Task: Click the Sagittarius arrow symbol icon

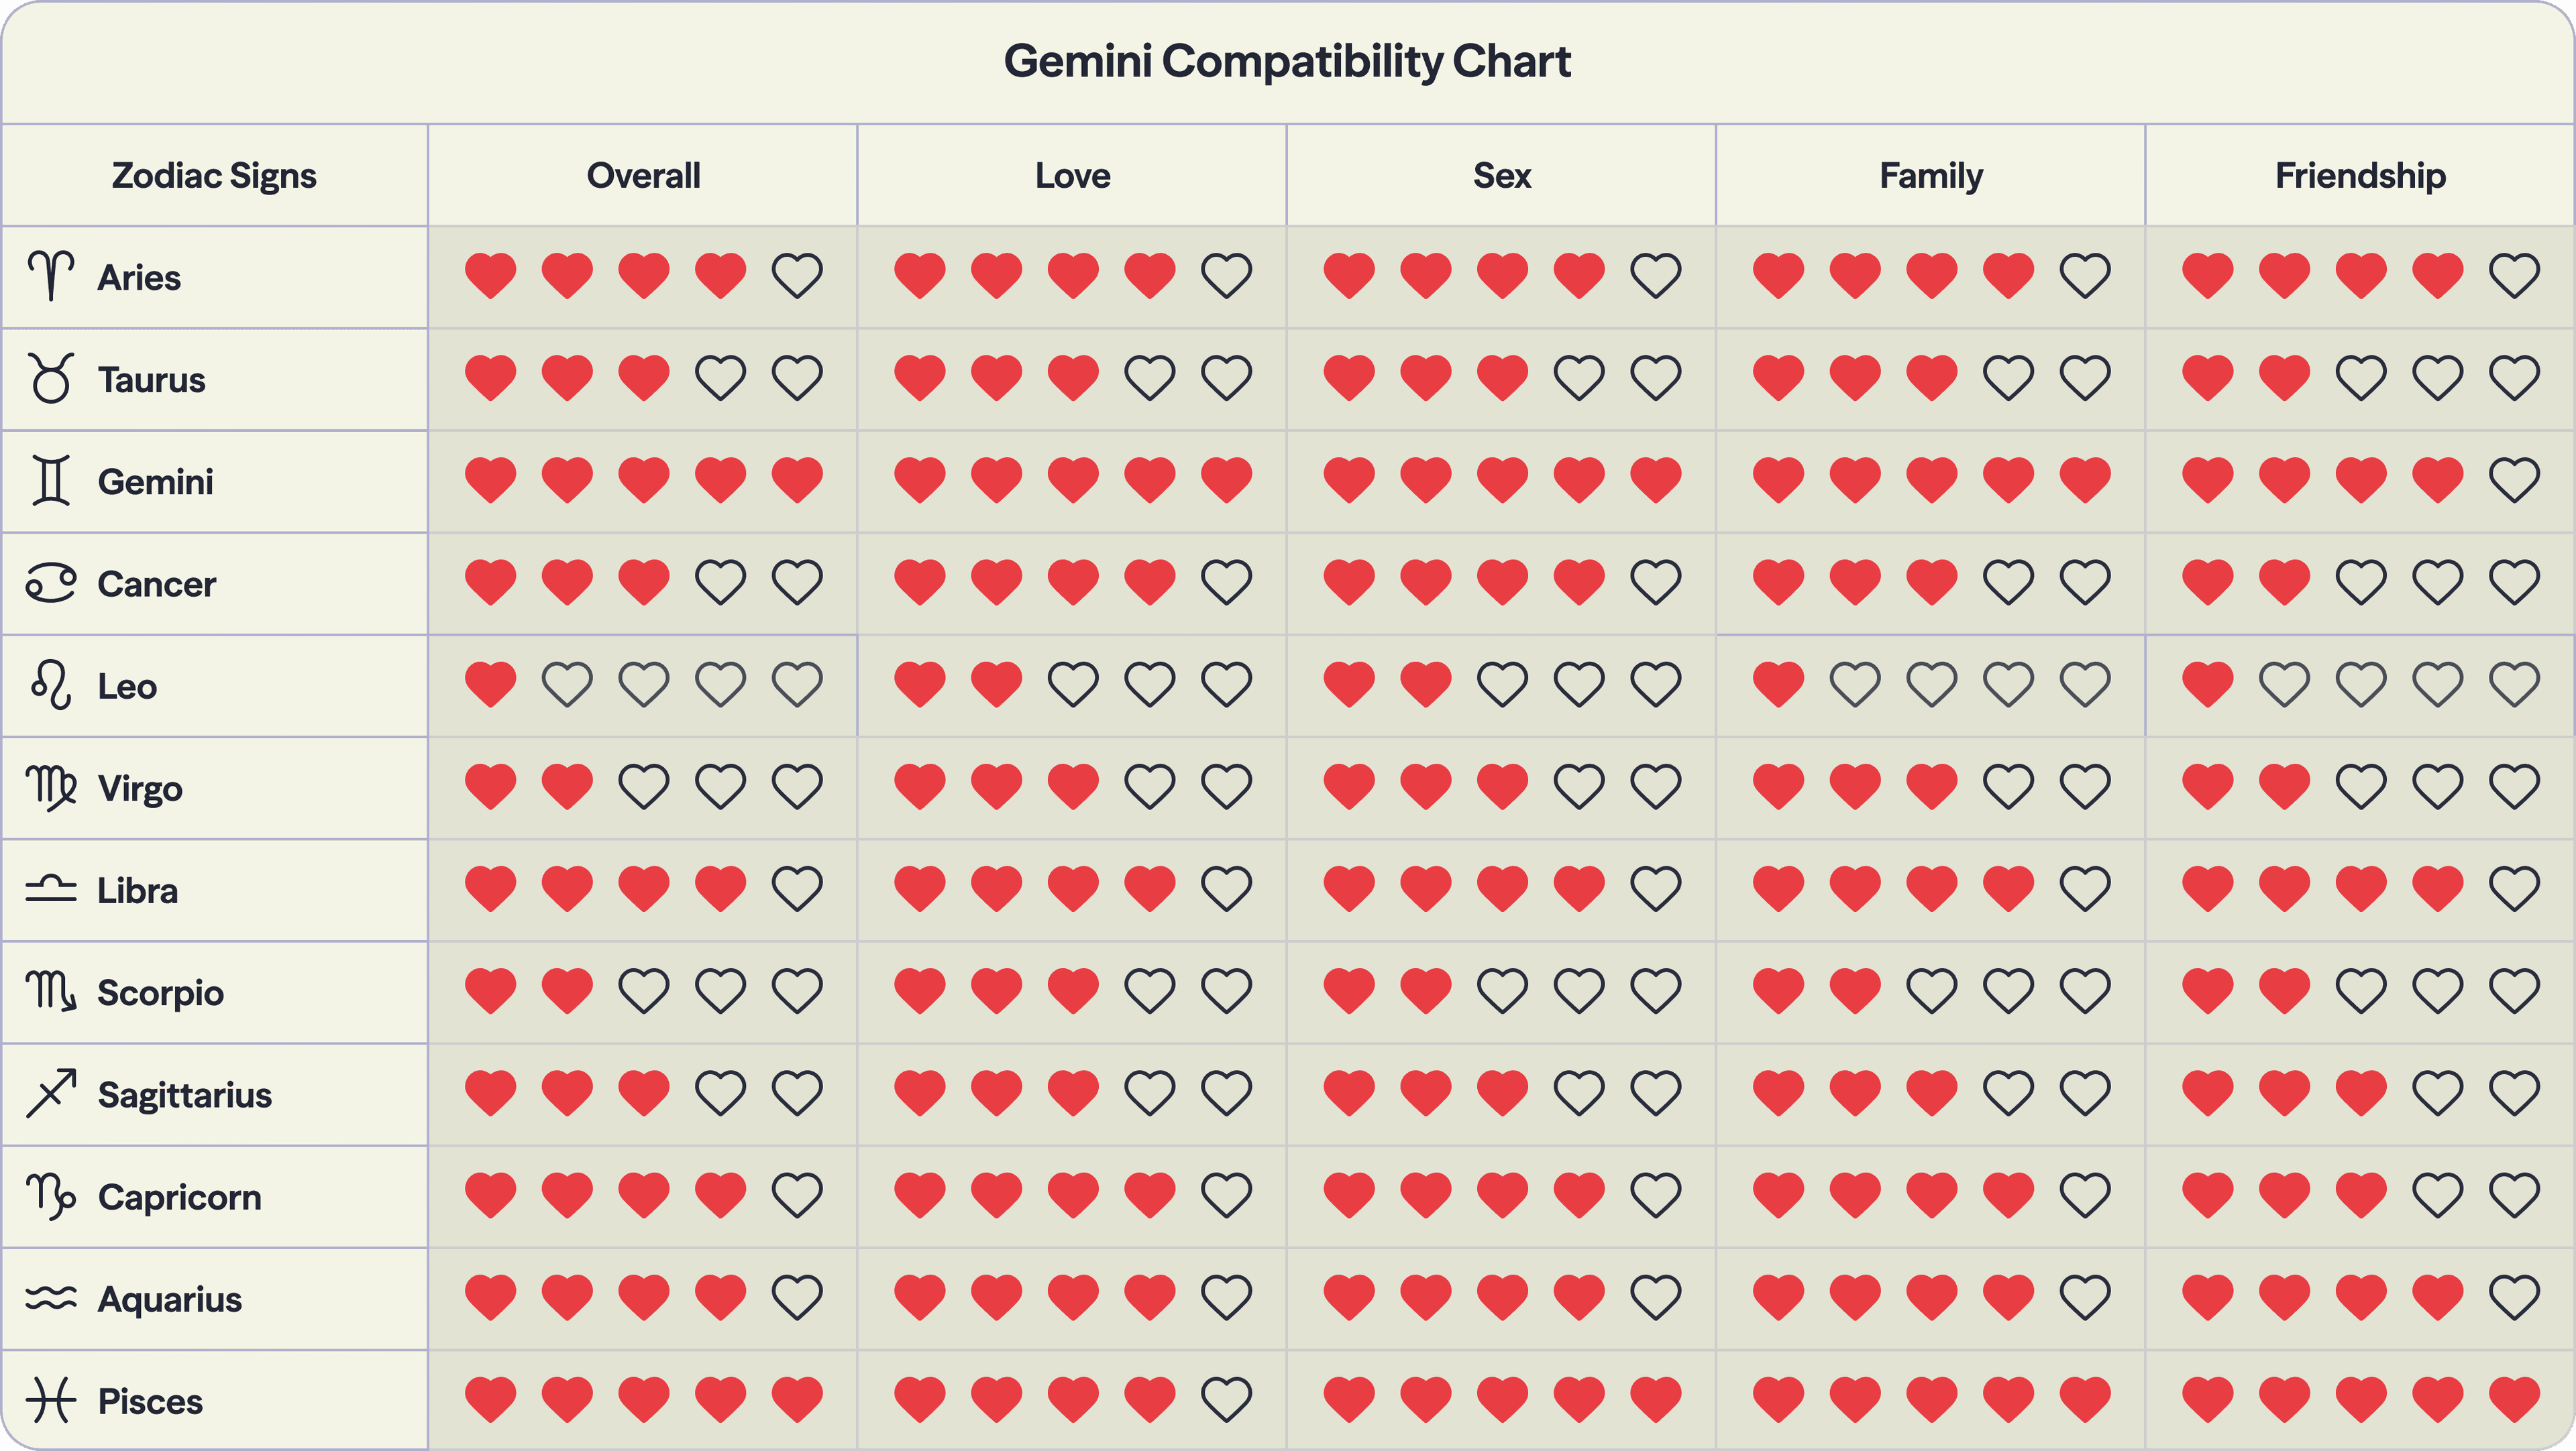Action: pos(51,1093)
